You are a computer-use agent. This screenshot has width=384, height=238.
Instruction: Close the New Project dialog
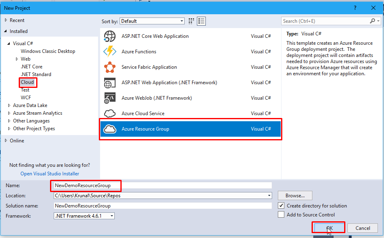coord(373,8)
